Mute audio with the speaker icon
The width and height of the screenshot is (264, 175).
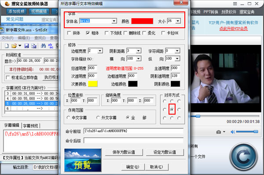click(233, 132)
